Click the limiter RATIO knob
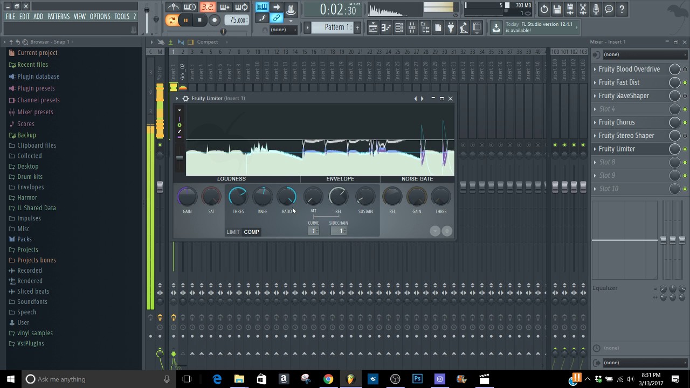690x388 pixels. 287,197
